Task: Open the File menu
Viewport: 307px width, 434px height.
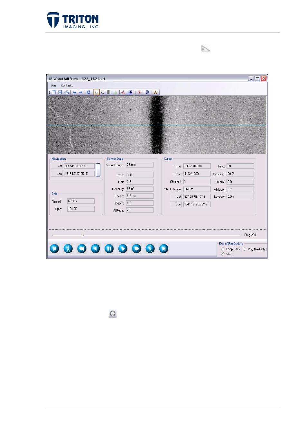Action: (53, 86)
